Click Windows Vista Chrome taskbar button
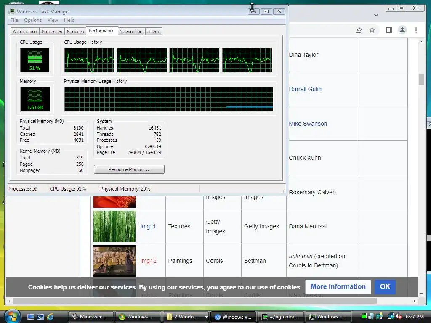Viewport: 431px width, 323px height. (x=234, y=317)
